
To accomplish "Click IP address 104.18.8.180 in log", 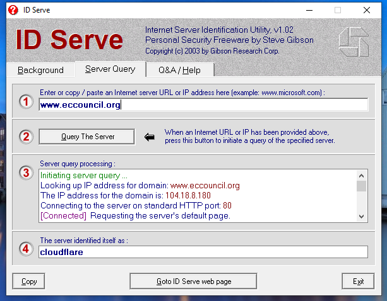I will 188,195.
